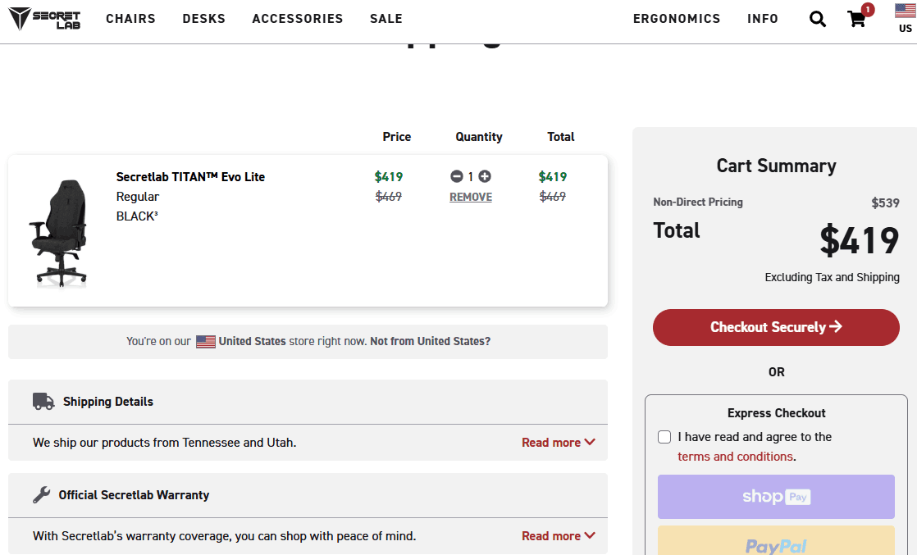This screenshot has width=917, height=555.
Task: Open the terms and conditions link
Action: (736, 457)
